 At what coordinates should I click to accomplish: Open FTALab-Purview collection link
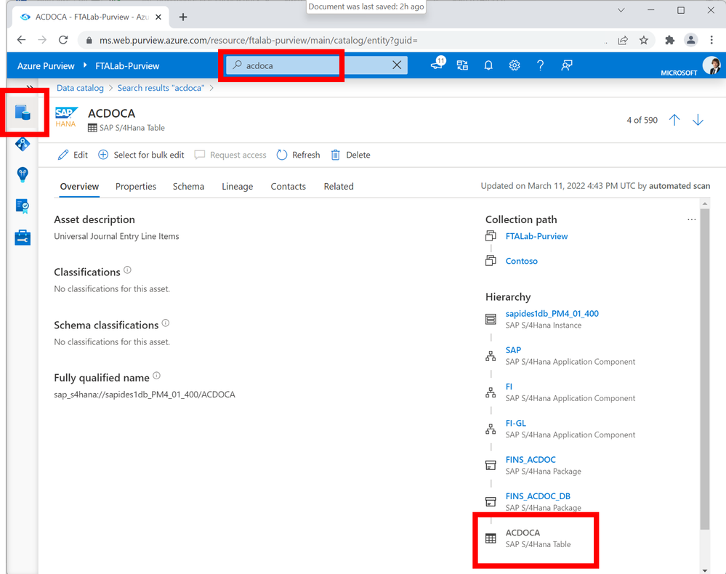pos(536,236)
